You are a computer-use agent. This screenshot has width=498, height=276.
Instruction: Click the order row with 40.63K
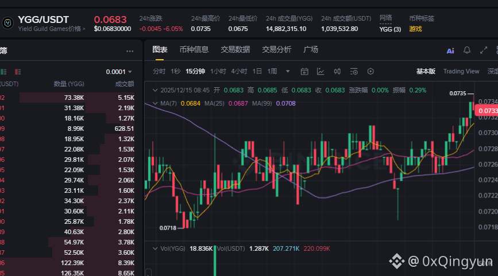coord(67,232)
